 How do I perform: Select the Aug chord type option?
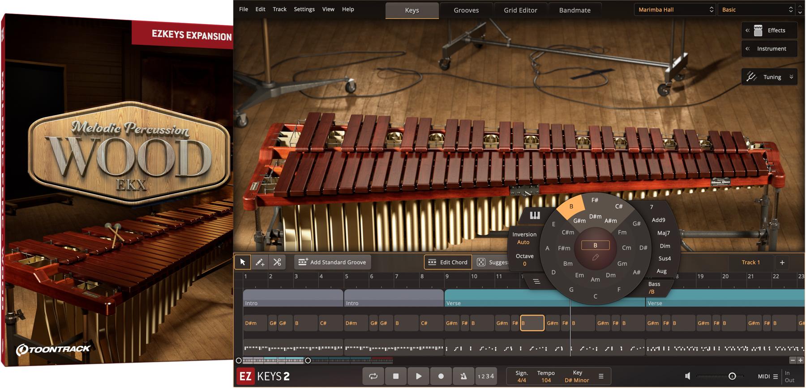661,271
